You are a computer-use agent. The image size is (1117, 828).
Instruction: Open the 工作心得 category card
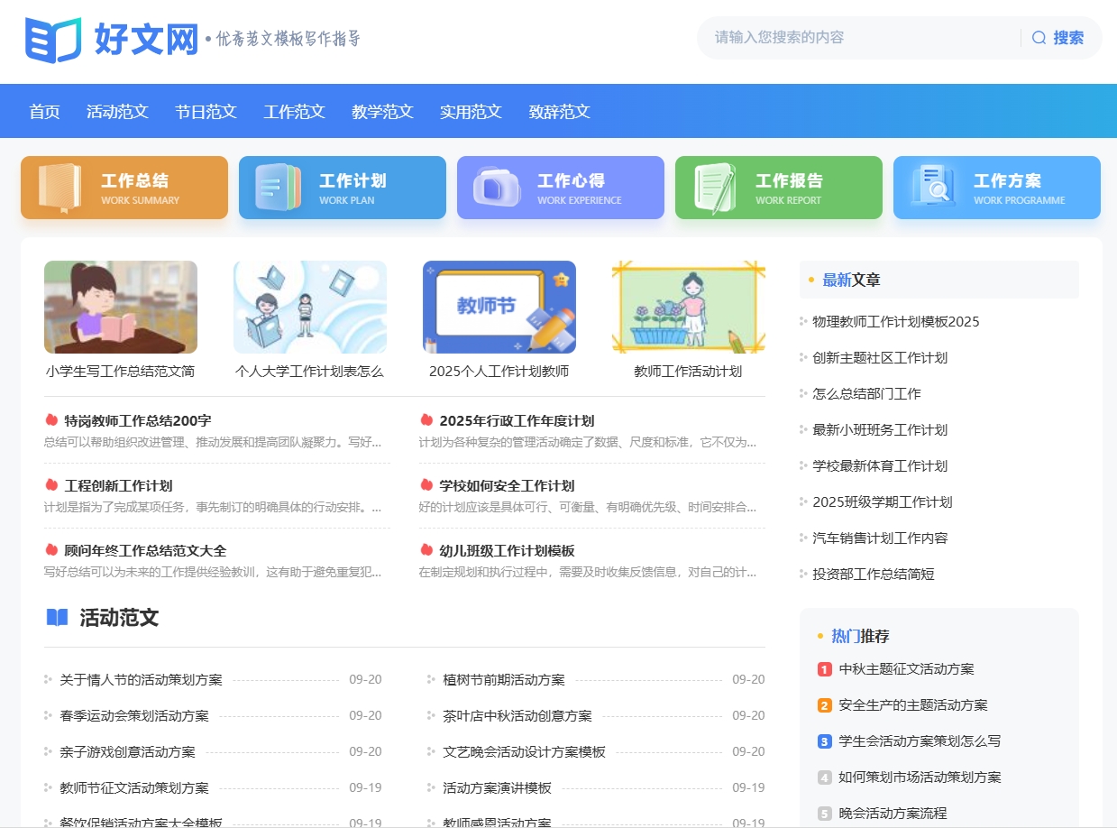click(560, 188)
